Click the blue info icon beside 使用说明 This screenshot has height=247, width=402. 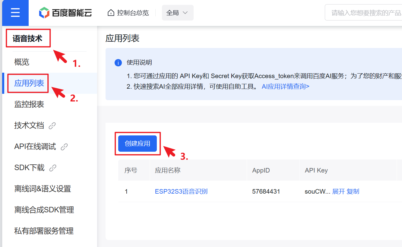118,63
